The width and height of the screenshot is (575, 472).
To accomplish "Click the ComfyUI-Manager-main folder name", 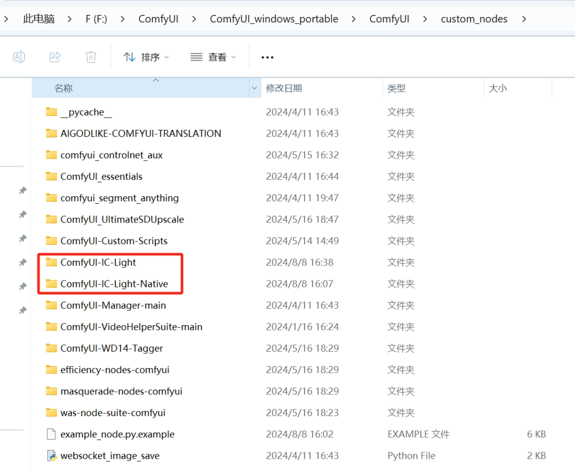I will pyautogui.click(x=113, y=305).
